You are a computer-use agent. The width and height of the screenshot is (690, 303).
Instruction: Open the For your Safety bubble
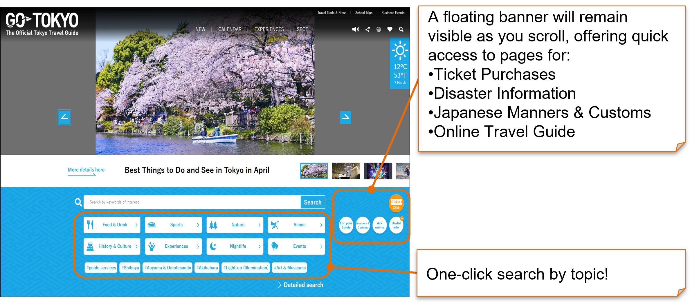point(346,225)
